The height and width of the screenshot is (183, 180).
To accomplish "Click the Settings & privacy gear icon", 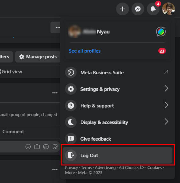I will pyautogui.click(x=71, y=89).
